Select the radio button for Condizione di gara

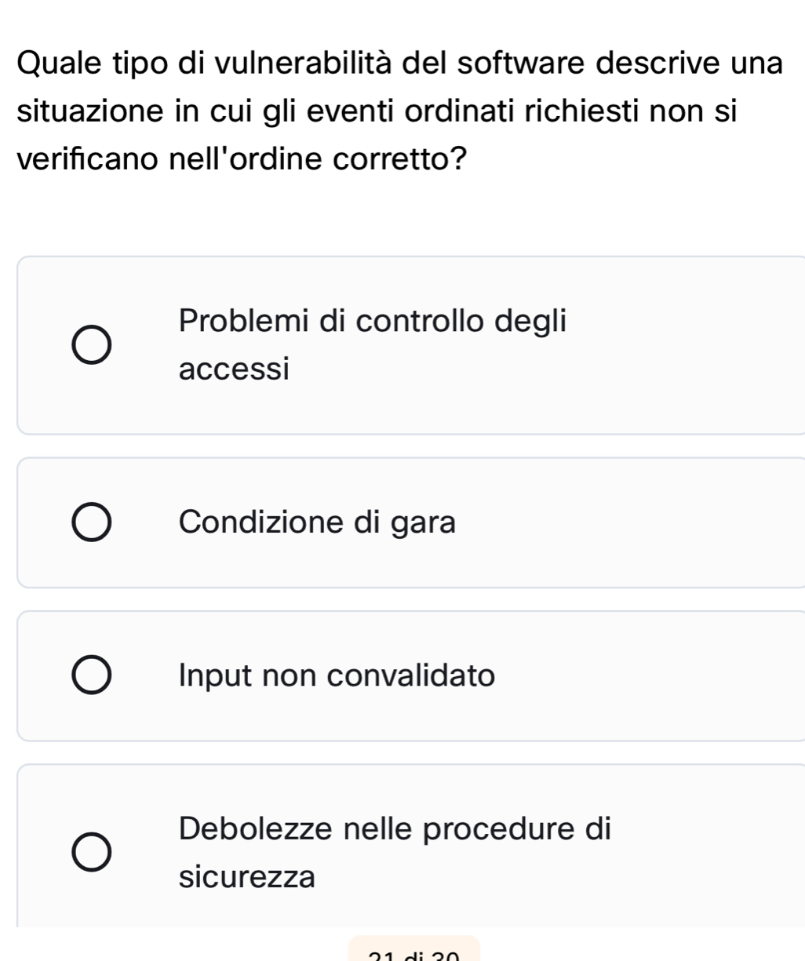tap(92, 523)
